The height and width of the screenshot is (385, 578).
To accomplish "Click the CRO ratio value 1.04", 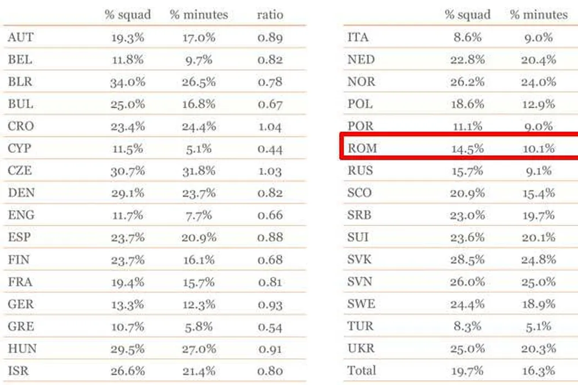I will coord(270,127).
